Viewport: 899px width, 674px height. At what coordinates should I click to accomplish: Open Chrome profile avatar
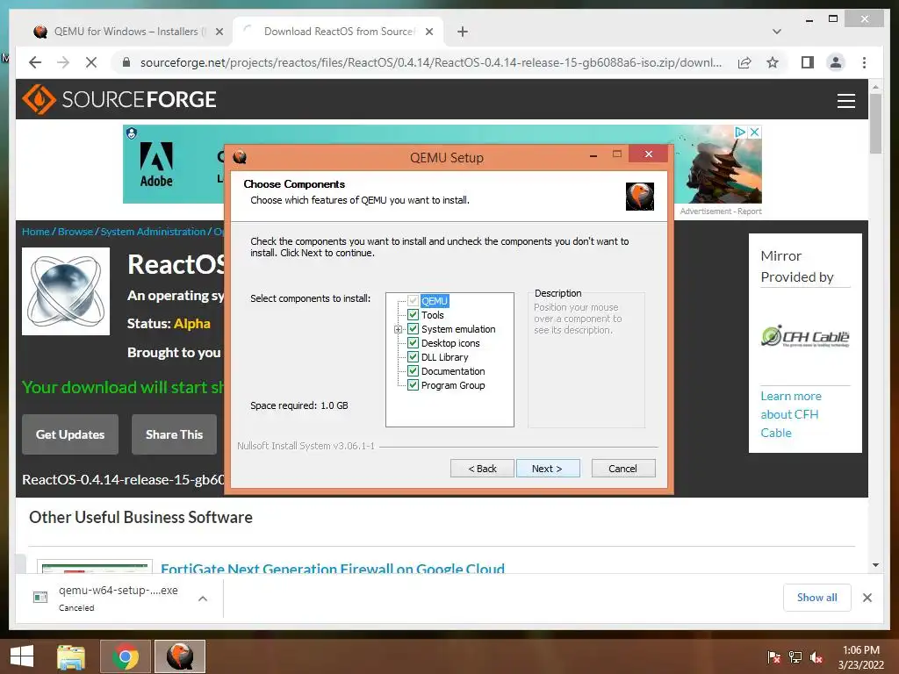click(836, 62)
